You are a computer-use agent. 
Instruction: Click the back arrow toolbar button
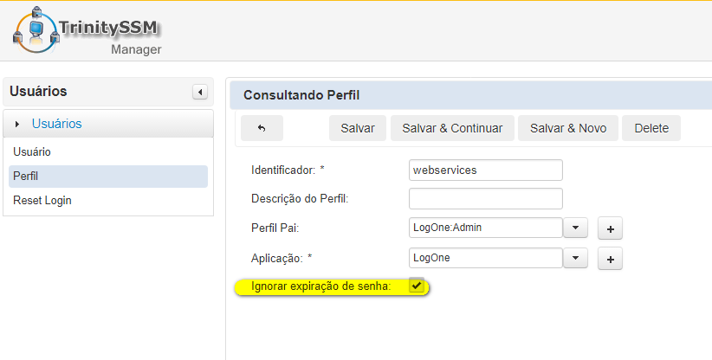[262, 128]
